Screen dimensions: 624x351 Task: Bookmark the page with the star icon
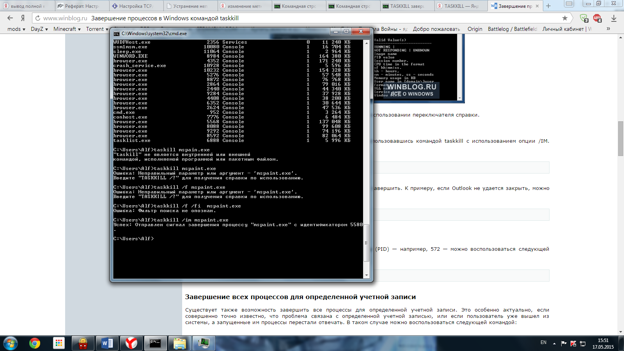565,18
